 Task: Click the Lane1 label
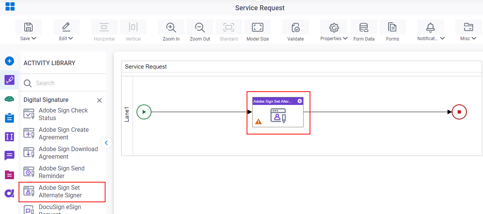[x=127, y=115]
